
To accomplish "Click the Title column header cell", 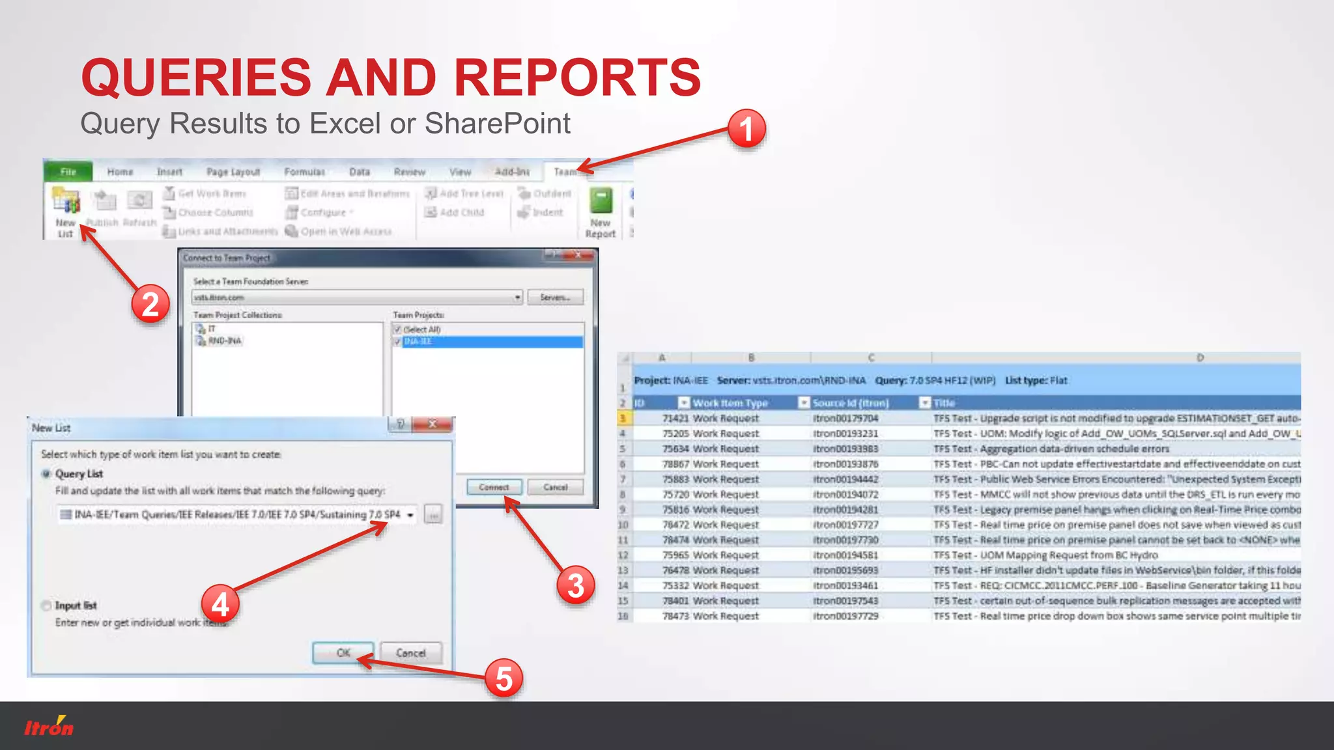I will pyautogui.click(x=1116, y=403).
